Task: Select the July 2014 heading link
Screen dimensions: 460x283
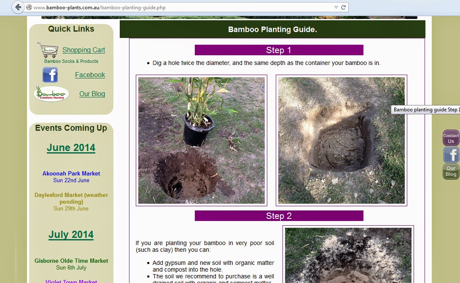Action: point(71,234)
